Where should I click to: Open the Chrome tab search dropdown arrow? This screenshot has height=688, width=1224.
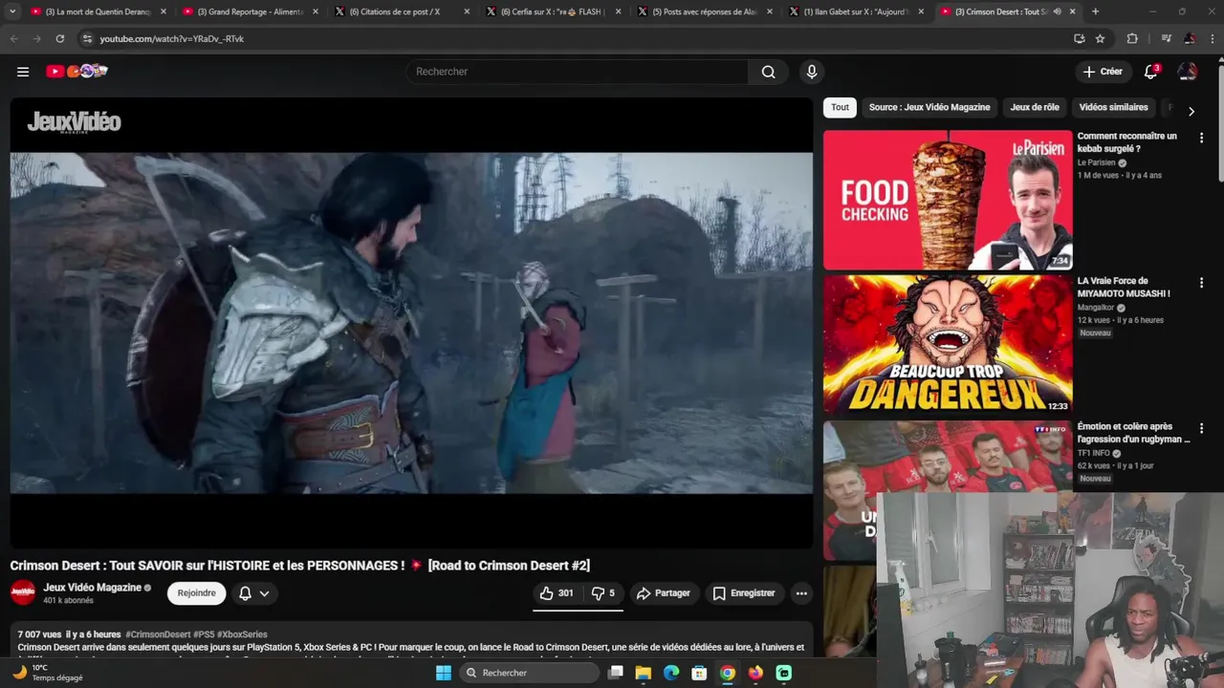click(x=11, y=11)
